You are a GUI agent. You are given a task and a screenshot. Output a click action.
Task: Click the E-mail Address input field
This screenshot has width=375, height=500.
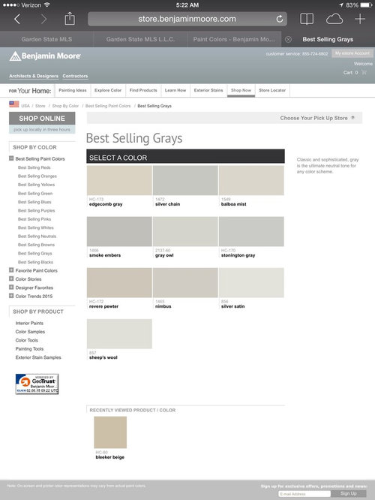[x=304, y=494]
